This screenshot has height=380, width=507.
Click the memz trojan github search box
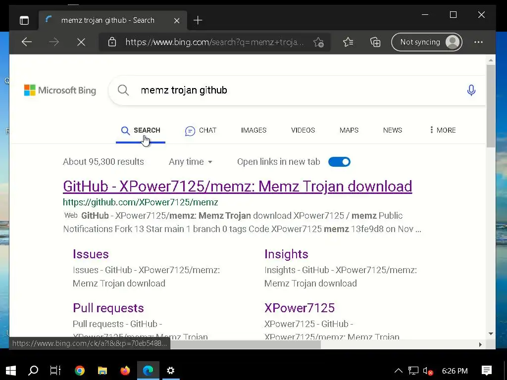[298, 90]
